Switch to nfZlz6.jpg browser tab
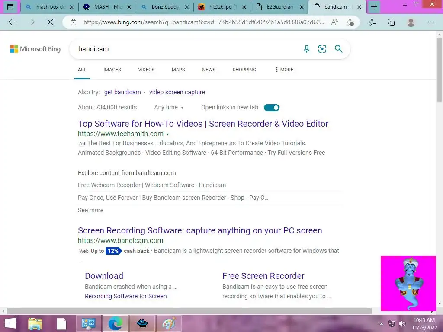The image size is (443, 332). (x=221, y=7)
